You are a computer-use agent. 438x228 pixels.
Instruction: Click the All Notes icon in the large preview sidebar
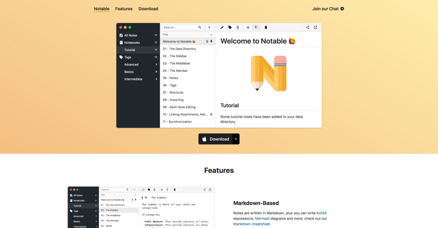pos(121,35)
